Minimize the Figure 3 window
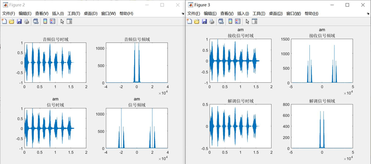 pyautogui.click(x=332, y=5)
